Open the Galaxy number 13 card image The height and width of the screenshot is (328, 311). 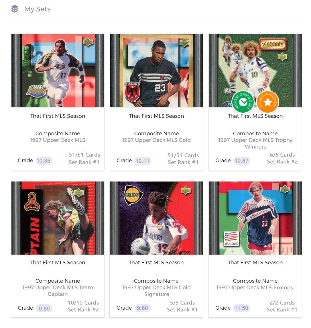click(x=156, y=218)
